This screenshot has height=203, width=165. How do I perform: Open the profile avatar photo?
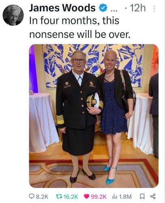coord(13,15)
